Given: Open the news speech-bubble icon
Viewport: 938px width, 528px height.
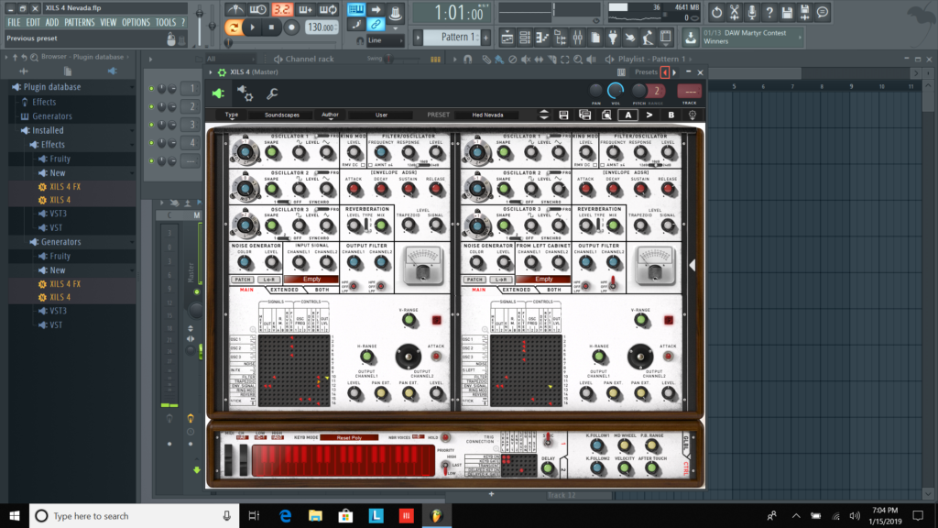Looking at the screenshot, I should 823,12.
